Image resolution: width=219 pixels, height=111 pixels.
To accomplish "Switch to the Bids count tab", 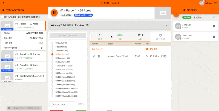I will (99, 37).
